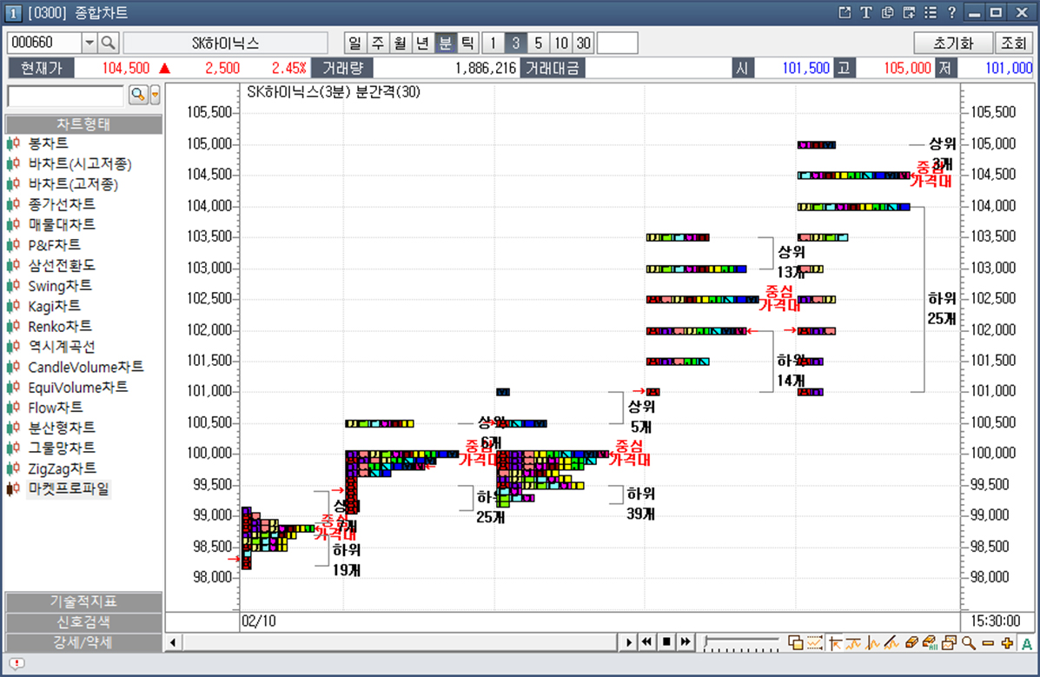Click the chart zoom slider track

click(x=743, y=643)
